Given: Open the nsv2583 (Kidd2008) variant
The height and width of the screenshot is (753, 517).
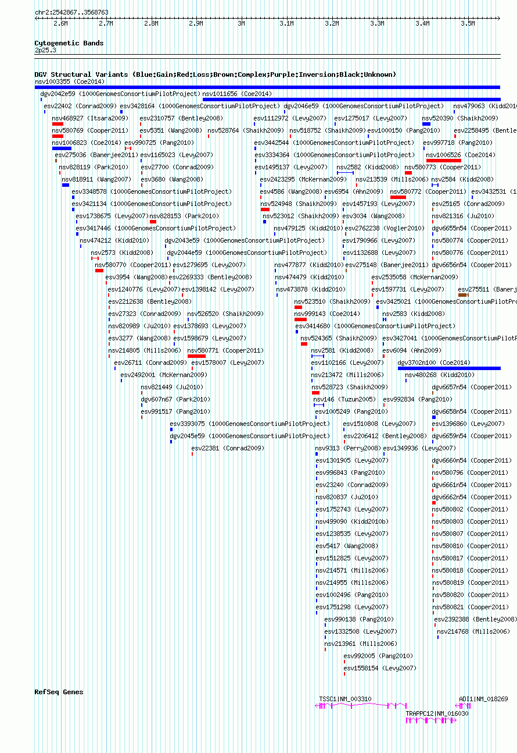Looking at the screenshot, I should click(x=414, y=314).
